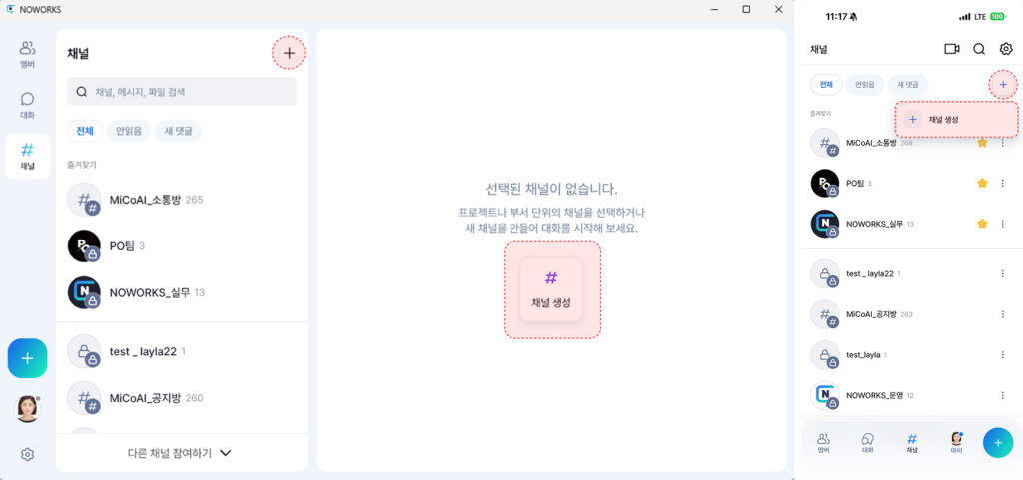The width and height of the screenshot is (1023, 480).
Task: Open mobile settings gear icon
Action: pyautogui.click(x=1006, y=49)
